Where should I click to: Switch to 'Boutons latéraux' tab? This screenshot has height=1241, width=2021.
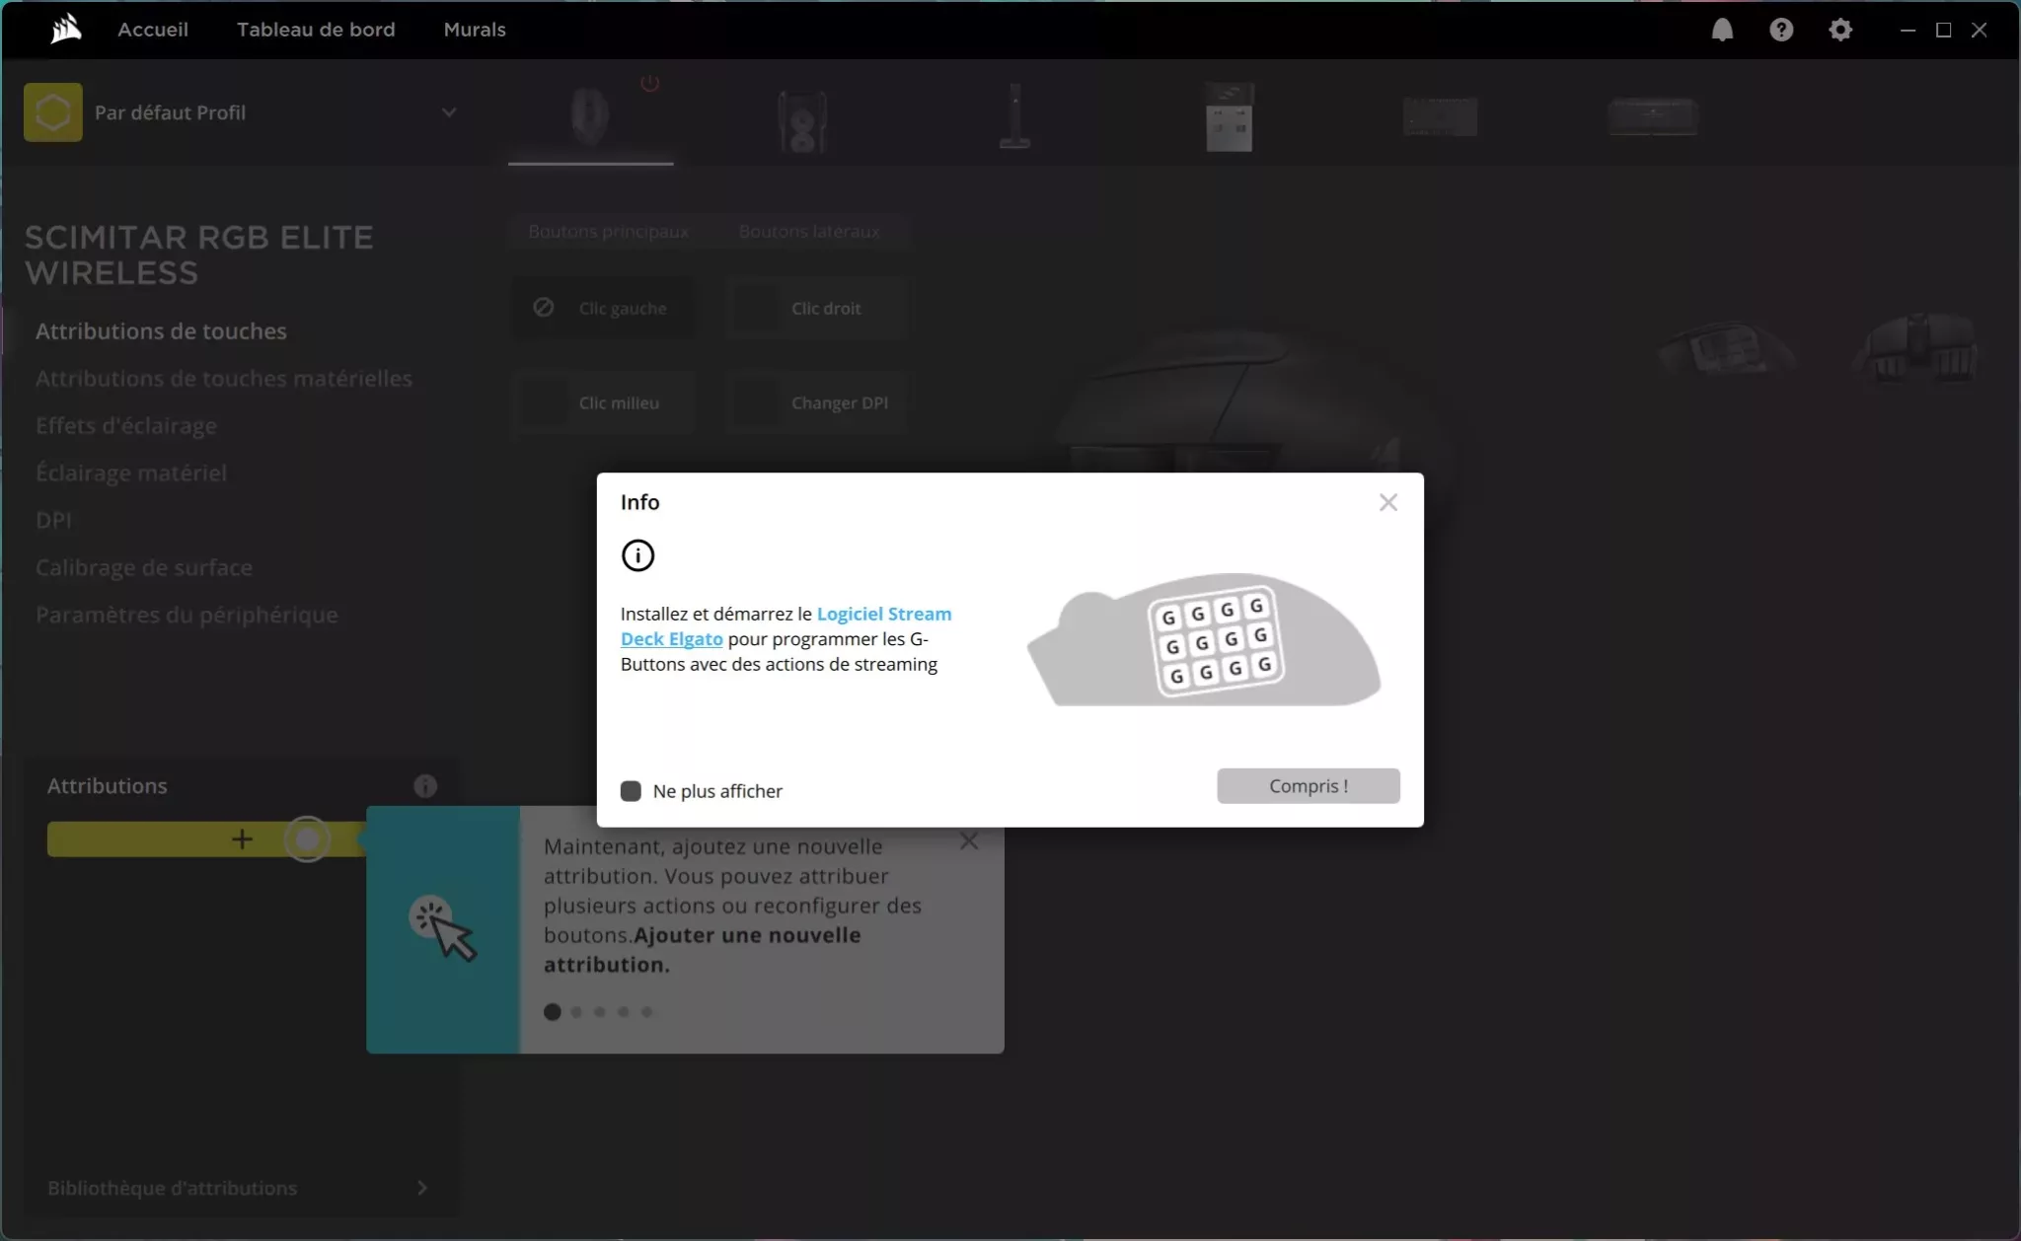tap(809, 232)
